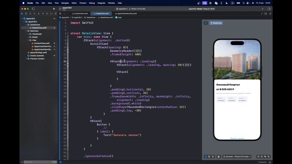Unfold the collapsed GeometryReader code ellipsis
This screenshot has height=164, width=292.
(x=138, y=51)
